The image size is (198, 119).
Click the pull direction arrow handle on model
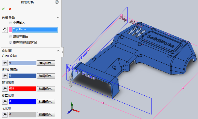70,81
